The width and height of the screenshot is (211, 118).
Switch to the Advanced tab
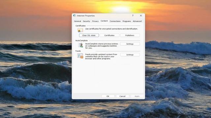coord(137,21)
